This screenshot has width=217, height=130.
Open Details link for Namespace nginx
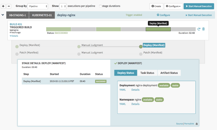tap(135, 104)
